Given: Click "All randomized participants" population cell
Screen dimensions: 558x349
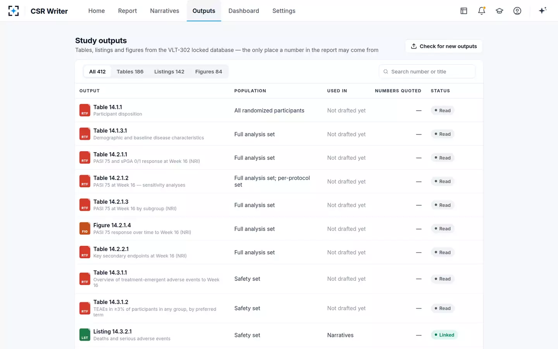Looking at the screenshot, I should tap(269, 111).
